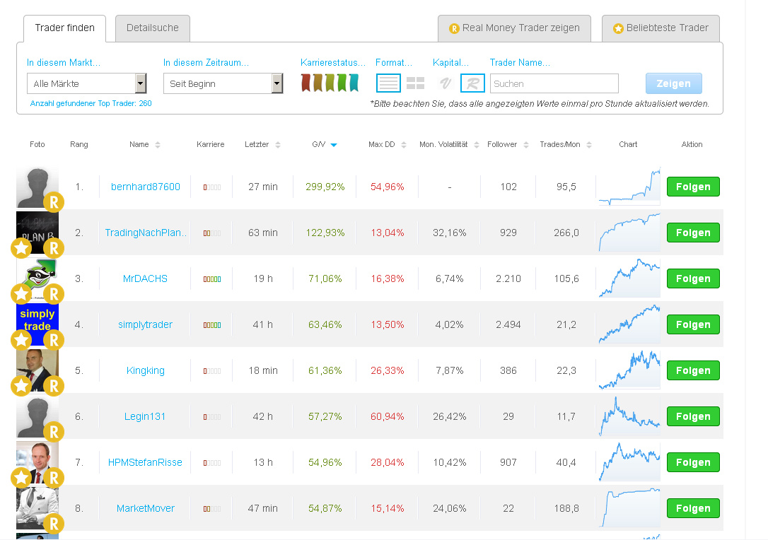Open the Beliebteste Trader tab
Screen dimensions: 768x540
pyautogui.click(x=661, y=28)
